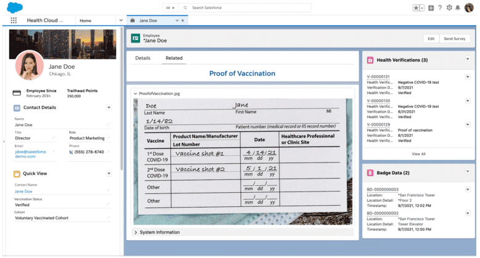Open row actions for V-00000130

pyautogui.click(x=468, y=101)
